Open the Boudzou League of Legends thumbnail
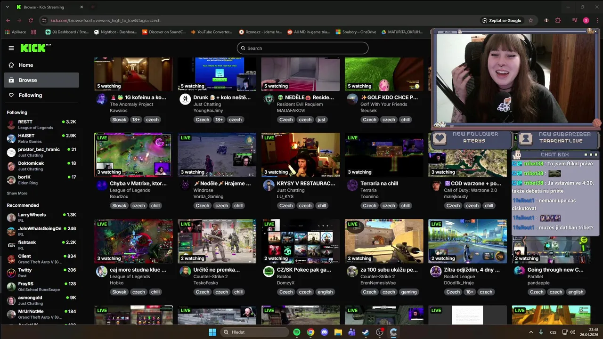Image resolution: width=603 pixels, height=339 pixels. point(133,155)
